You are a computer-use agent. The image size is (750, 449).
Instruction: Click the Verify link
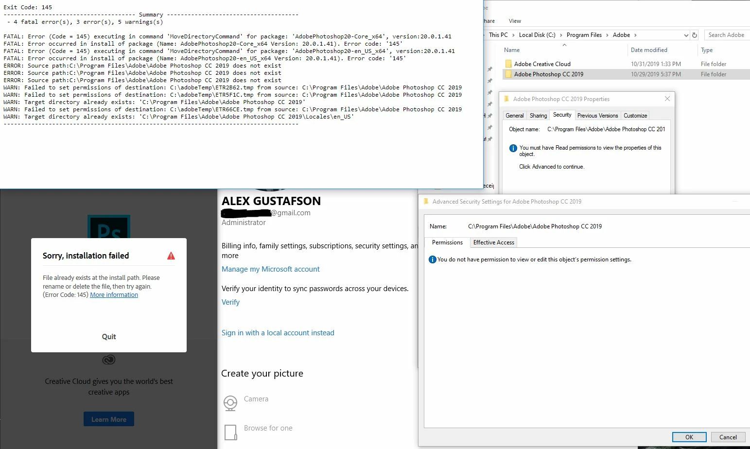(230, 302)
